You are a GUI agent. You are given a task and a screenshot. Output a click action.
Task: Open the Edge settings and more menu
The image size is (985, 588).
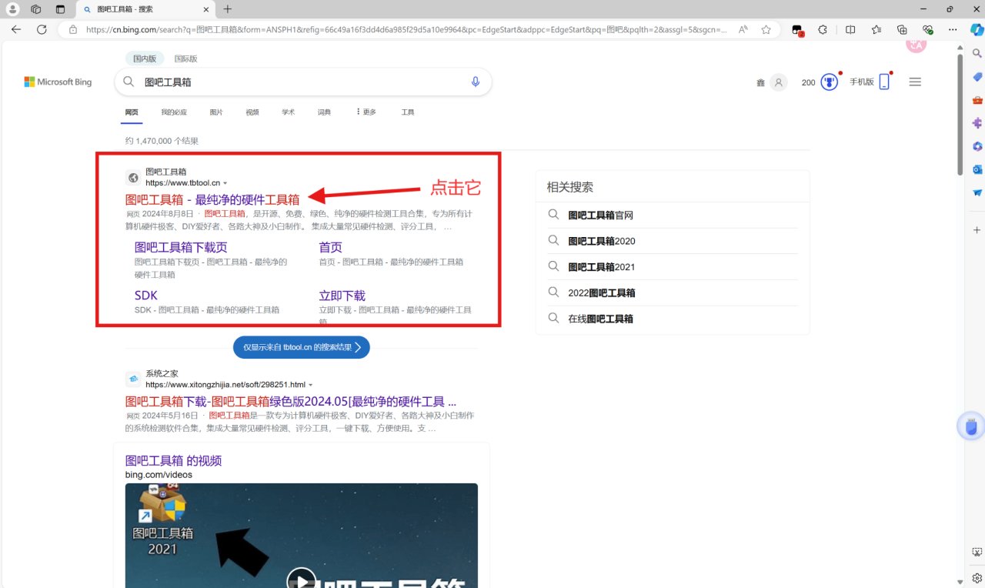[x=953, y=29]
